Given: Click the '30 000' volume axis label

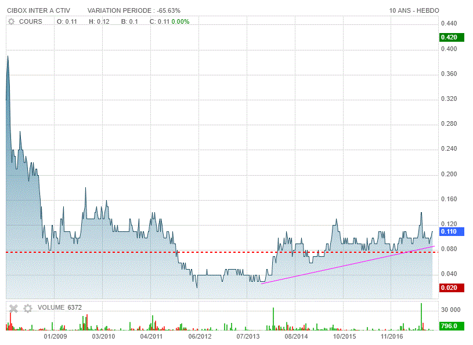Looking at the screenshot, I should [x=450, y=310].
